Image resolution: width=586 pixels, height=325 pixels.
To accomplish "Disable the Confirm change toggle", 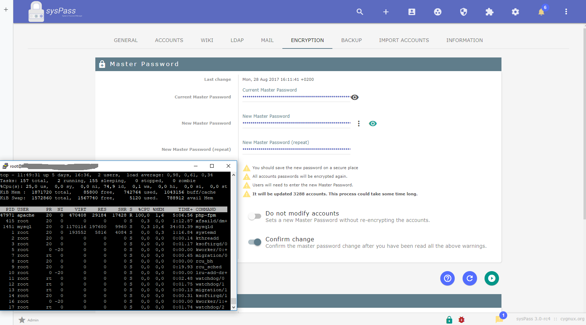I will (x=255, y=242).
